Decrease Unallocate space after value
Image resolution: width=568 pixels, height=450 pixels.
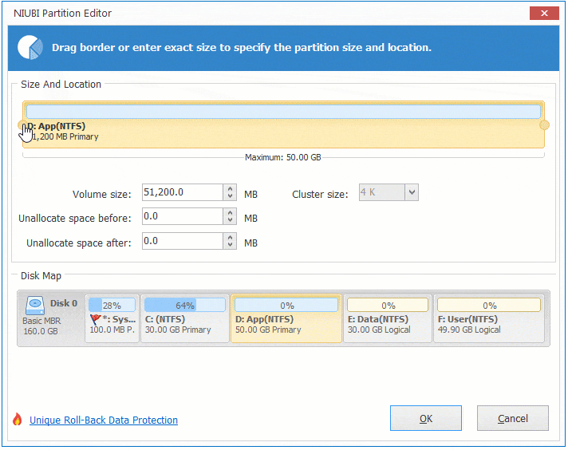230,245
